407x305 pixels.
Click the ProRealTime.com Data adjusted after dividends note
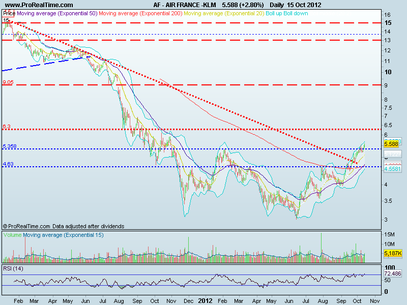64,226
